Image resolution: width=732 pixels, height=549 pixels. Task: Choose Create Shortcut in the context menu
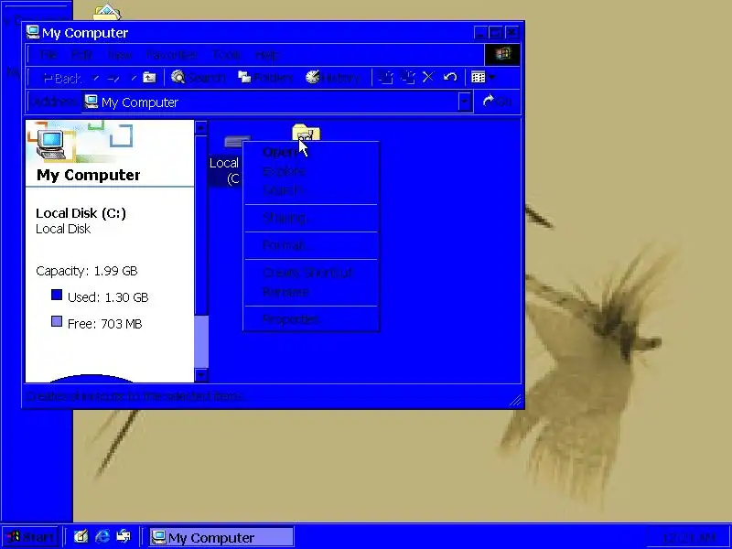tap(311, 273)
